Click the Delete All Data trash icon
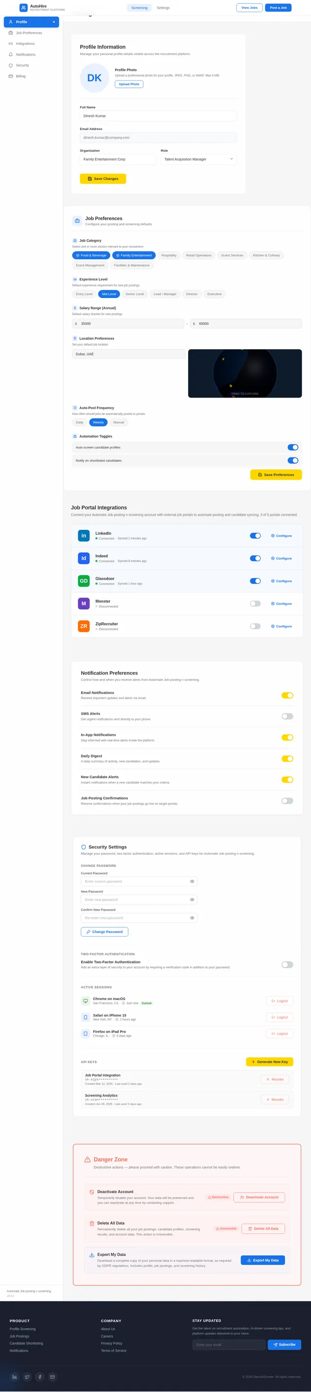Viewport: 311px width, 1392px height. point(92,1223)
